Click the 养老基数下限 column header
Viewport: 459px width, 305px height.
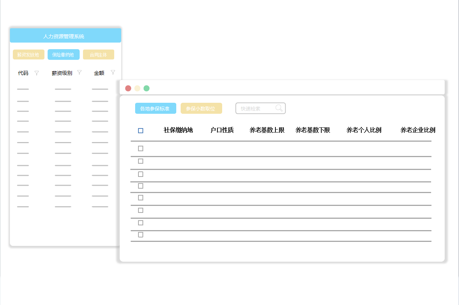(x=313, y=130)
